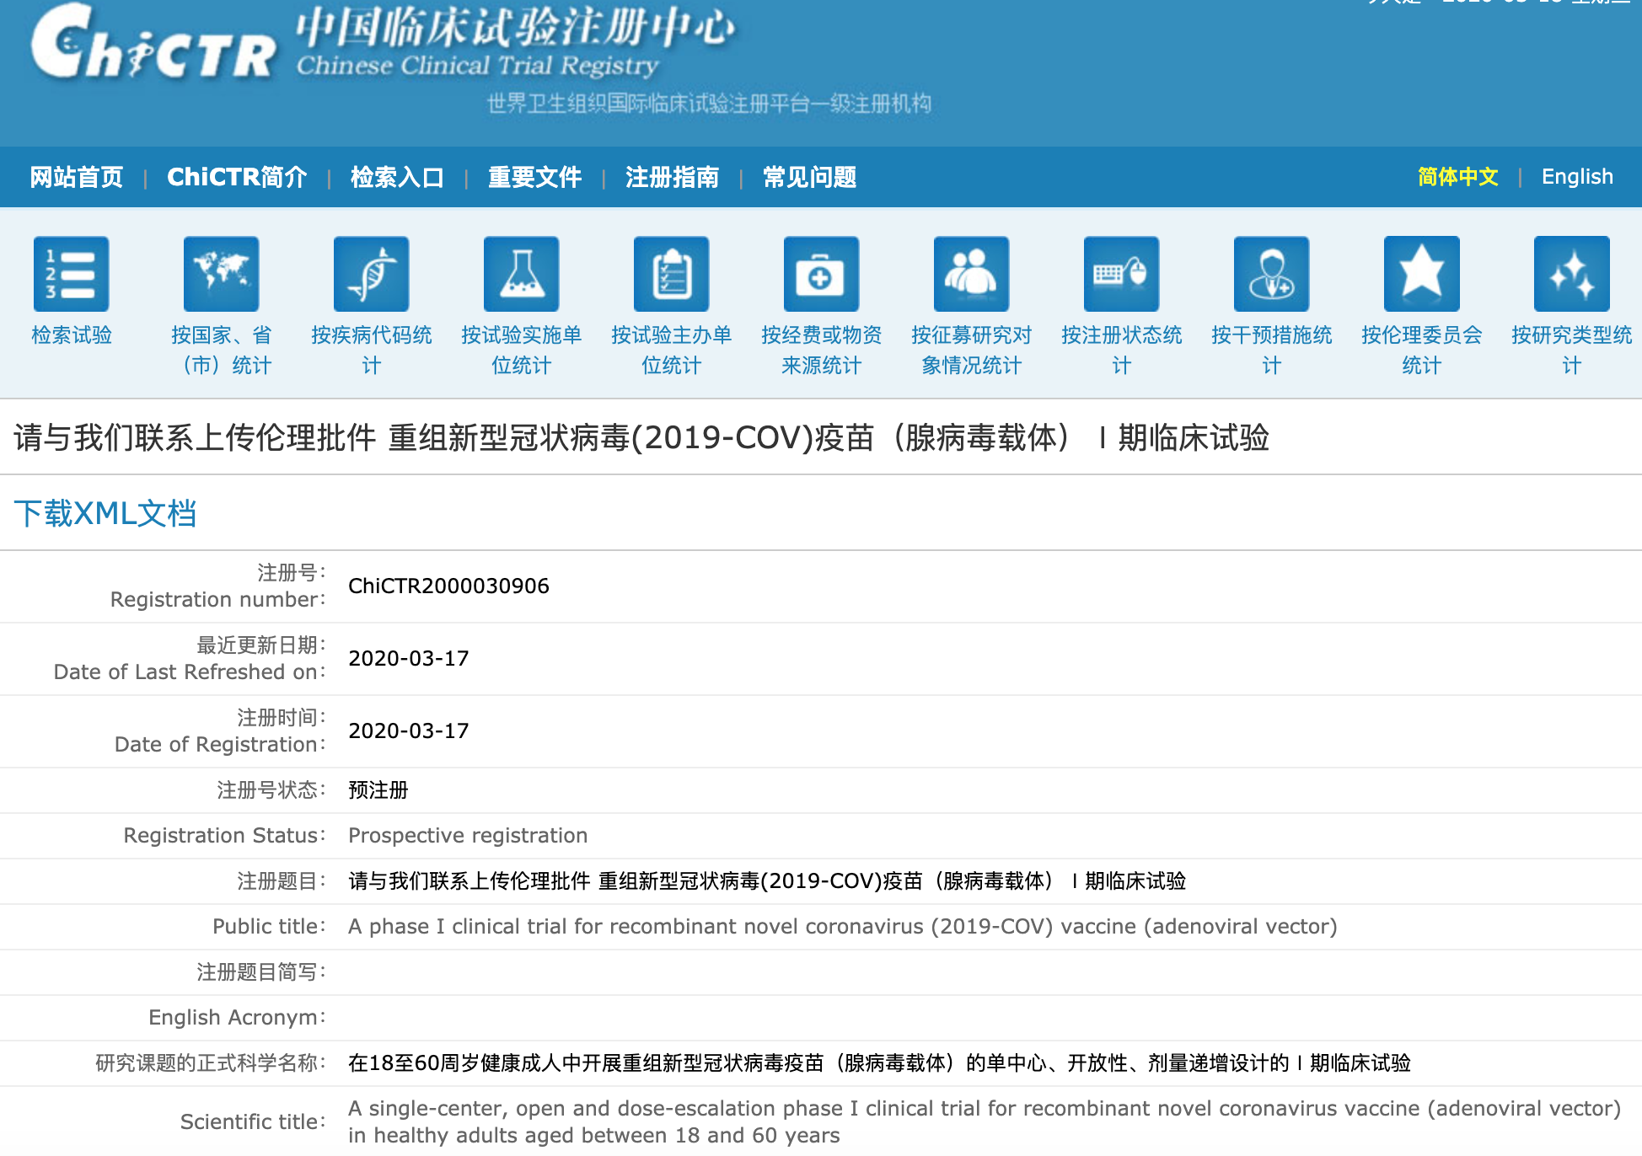Open the medical kit funding source icon

822,274
